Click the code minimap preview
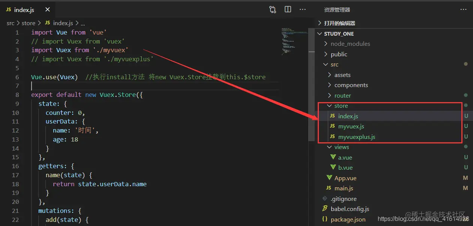This screenshot has height=226, width=473. [294, 41]
